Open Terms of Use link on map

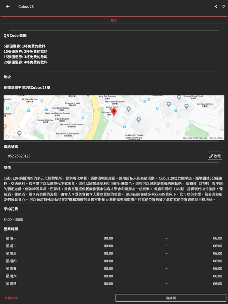coord(216,138)
